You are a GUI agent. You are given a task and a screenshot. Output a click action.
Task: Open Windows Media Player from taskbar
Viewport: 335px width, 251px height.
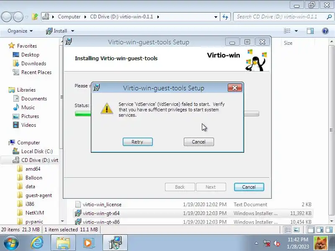(88, 243)
